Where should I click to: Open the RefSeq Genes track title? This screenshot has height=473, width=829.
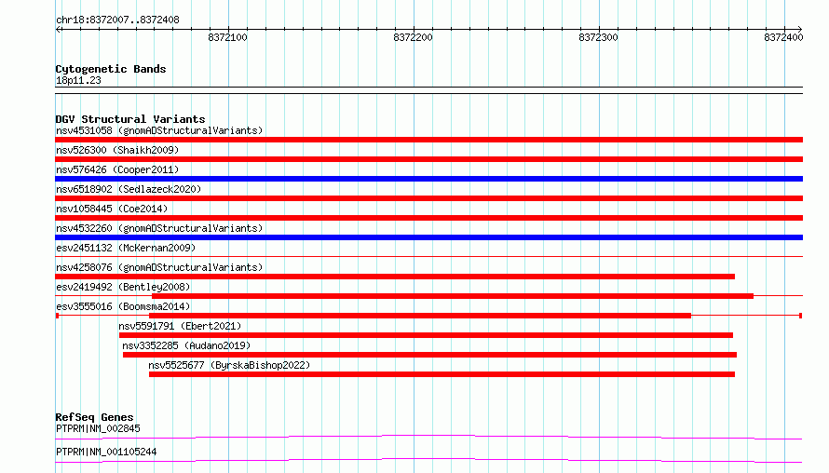click(x=94, y=417)
